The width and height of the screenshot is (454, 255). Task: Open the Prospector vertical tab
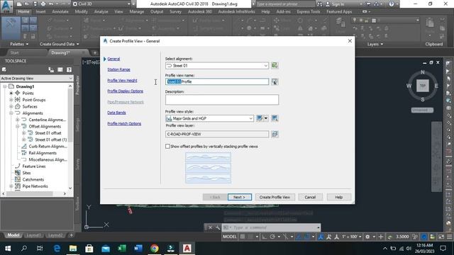(x=77, y=85)
